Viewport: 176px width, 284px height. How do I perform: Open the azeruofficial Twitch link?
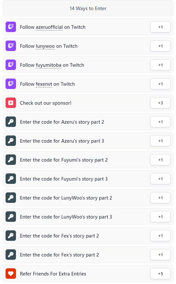tap(49, 27)
